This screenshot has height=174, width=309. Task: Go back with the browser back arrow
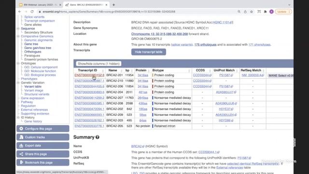tap(19, 12)
